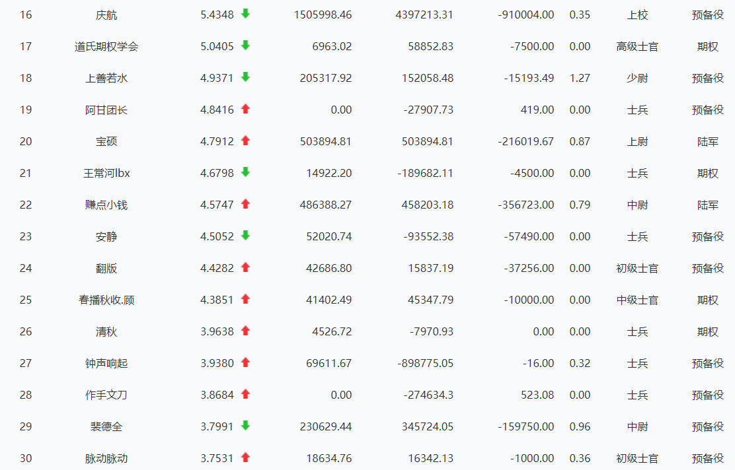Screen dimensions: 735x470
Task: Click 陆军 category in 宝硕 row
Action: coord(707,141)
